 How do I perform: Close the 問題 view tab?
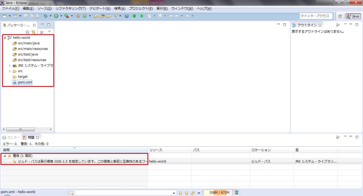[37, 137]
